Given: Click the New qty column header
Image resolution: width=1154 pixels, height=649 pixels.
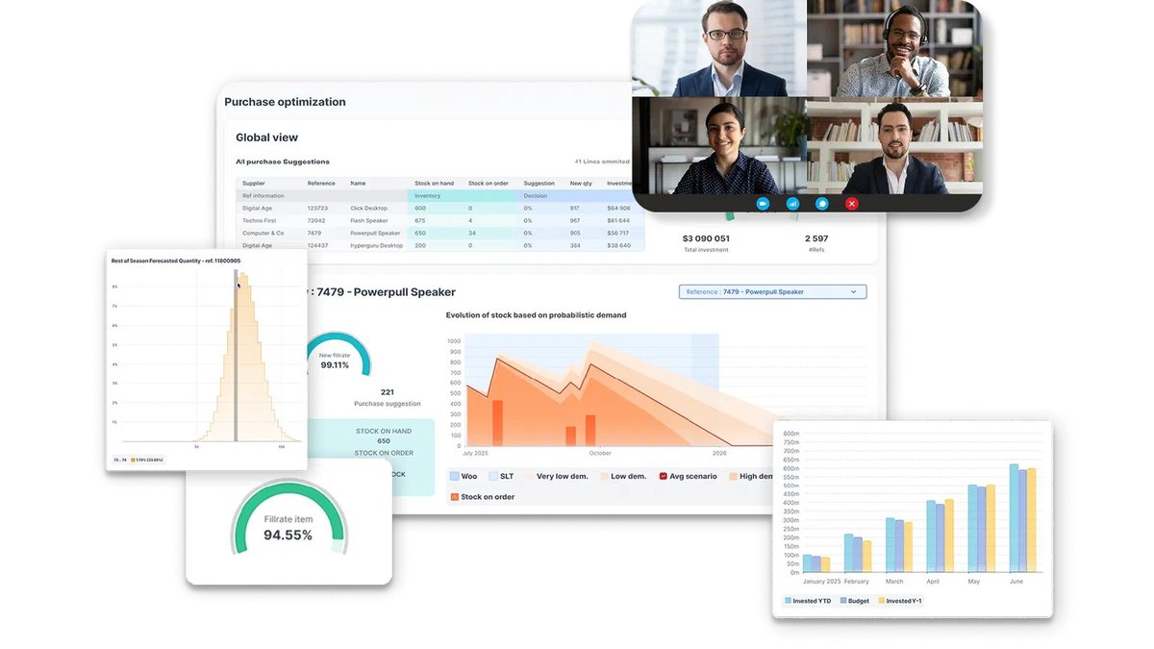Looking at the screenshot, I should (581, 183).
